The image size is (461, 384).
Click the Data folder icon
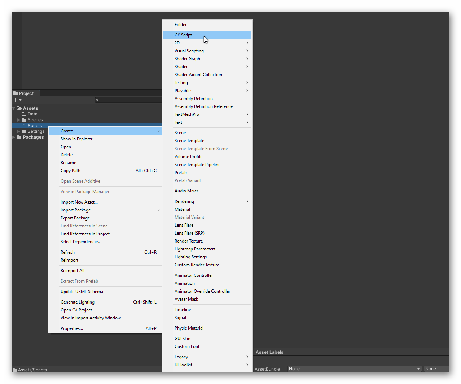(x=24, y=114)
